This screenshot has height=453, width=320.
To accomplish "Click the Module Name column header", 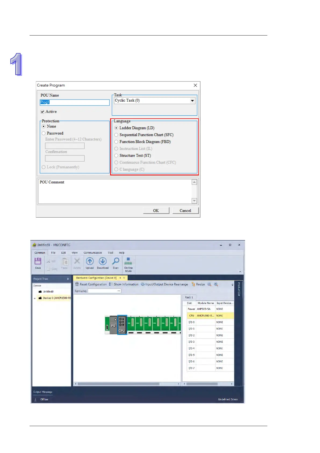I will tap(206, 303).
